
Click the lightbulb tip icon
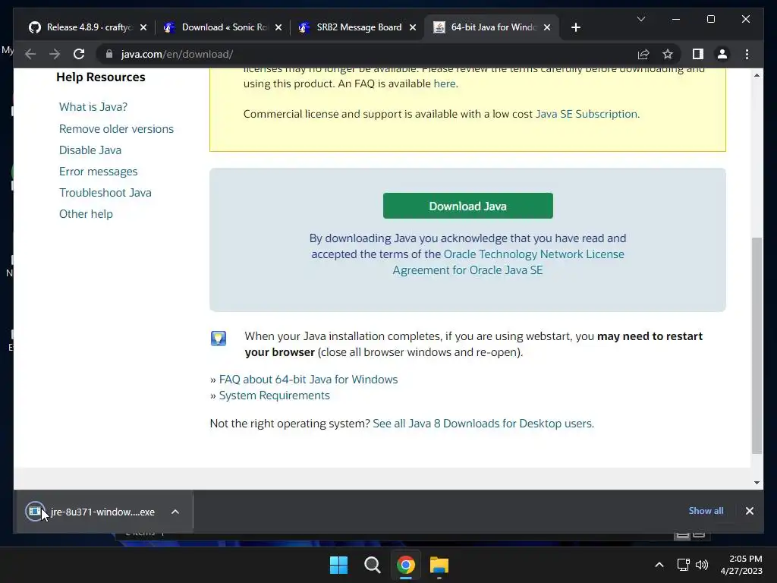pos(219,338)
